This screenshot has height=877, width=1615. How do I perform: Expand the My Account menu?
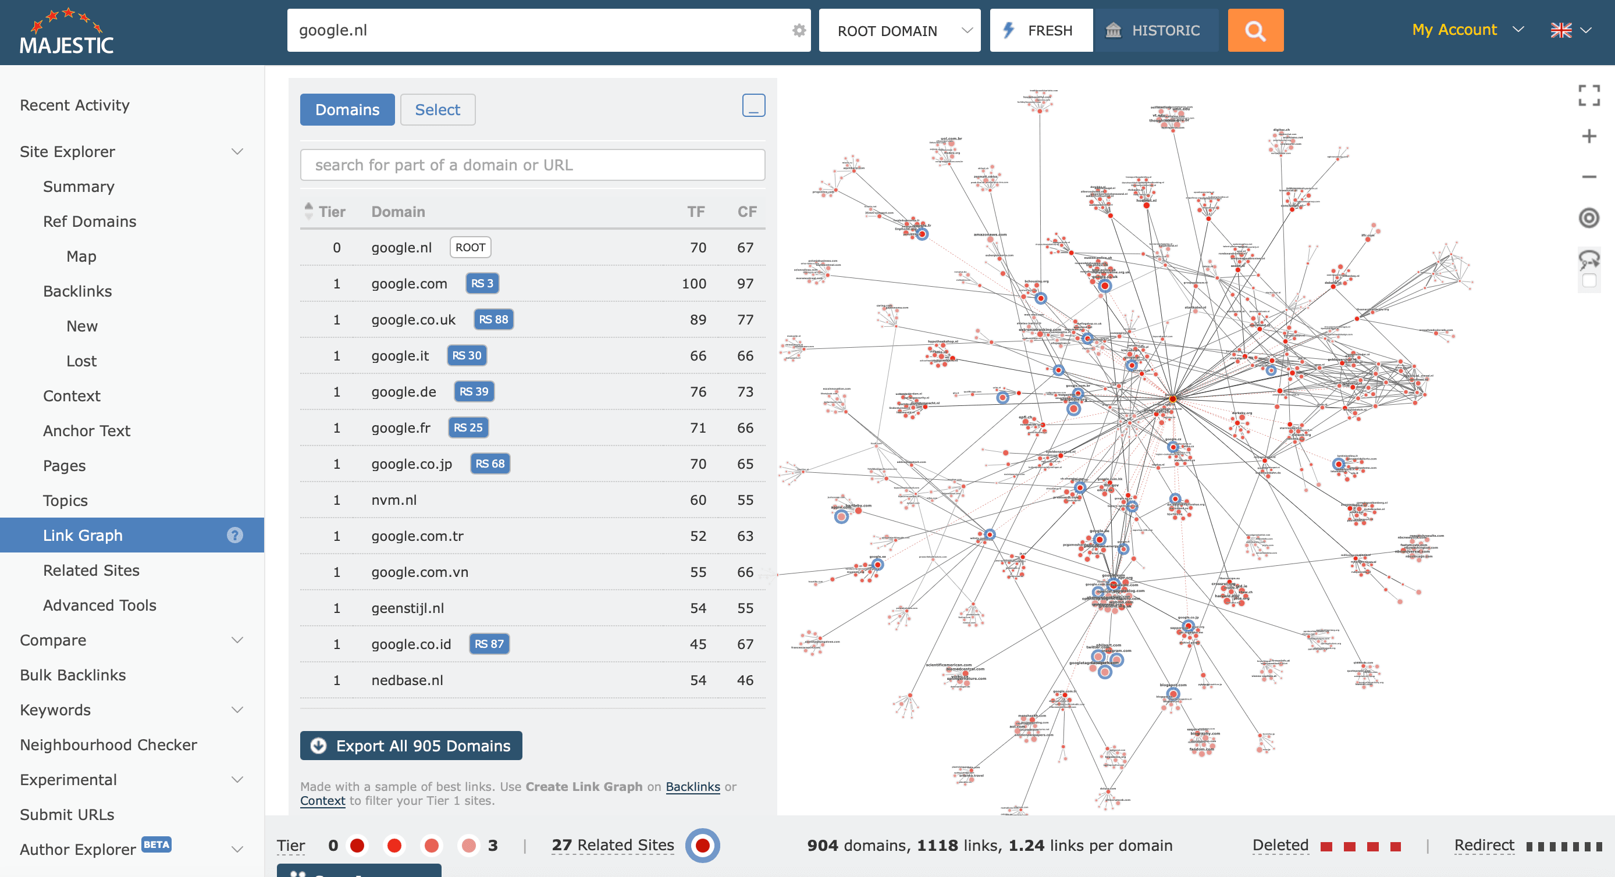coord(1467,30)
